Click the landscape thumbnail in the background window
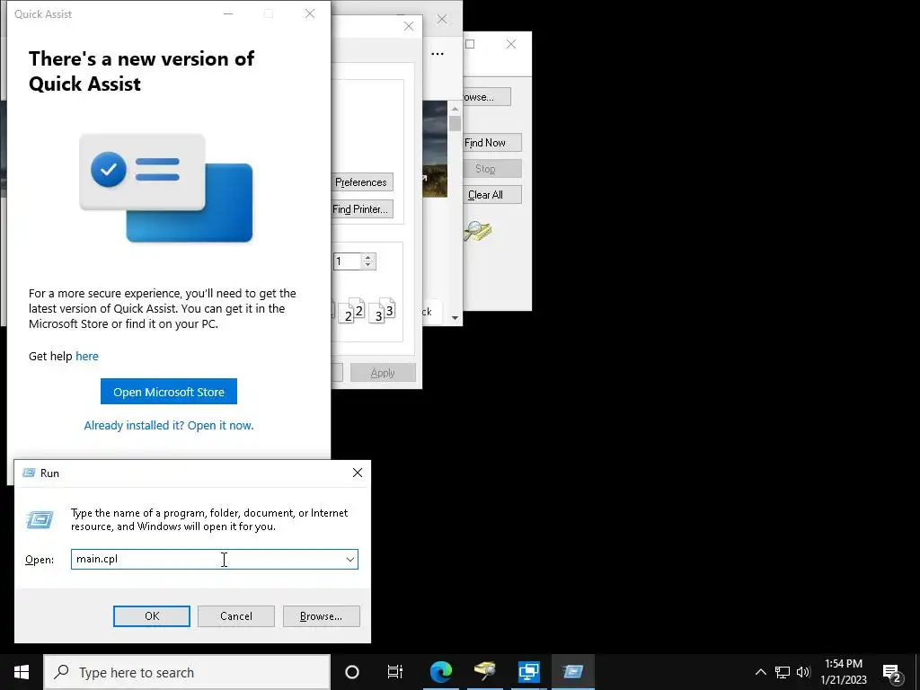The height and width of the screenshot is (690, 920). click(435, 149)
